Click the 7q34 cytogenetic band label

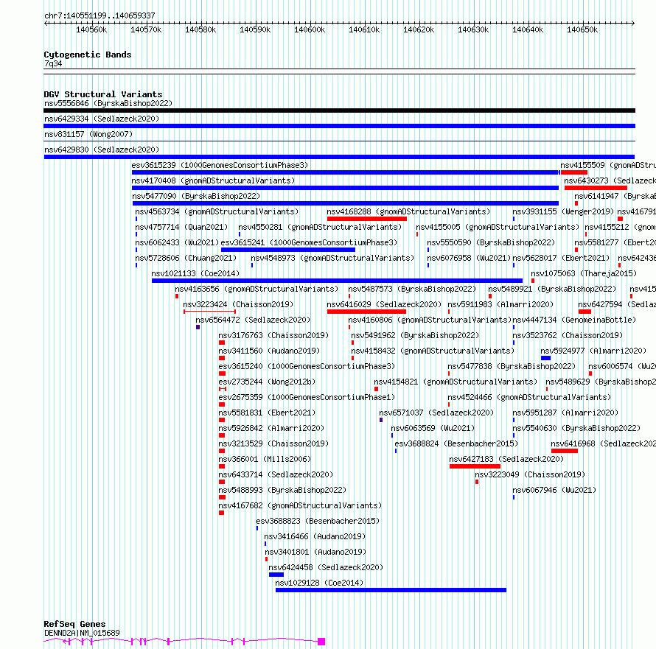tap(53, 63)
